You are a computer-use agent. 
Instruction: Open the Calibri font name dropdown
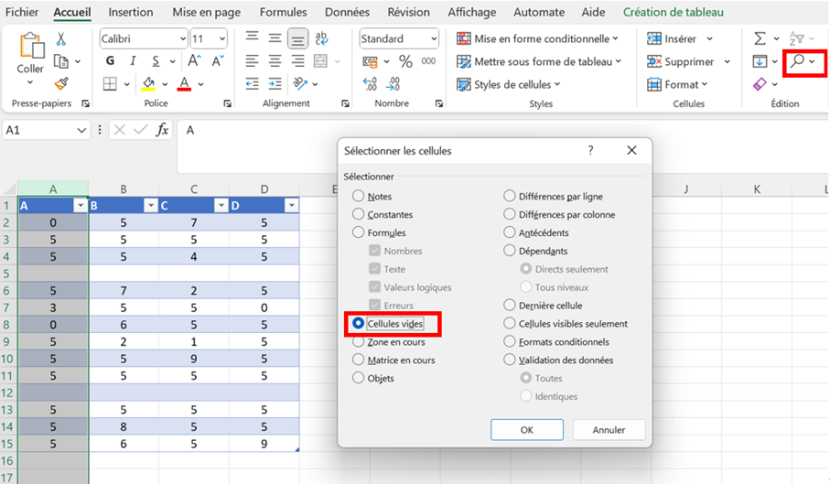(x=183, y=38)
